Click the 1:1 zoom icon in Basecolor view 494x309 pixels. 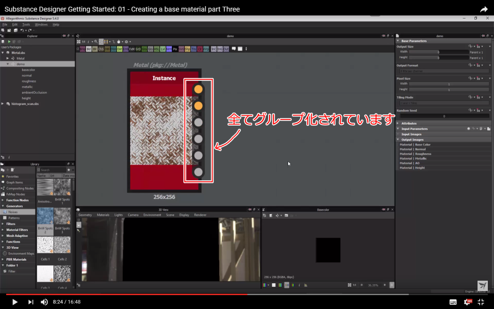click(355, 285)
